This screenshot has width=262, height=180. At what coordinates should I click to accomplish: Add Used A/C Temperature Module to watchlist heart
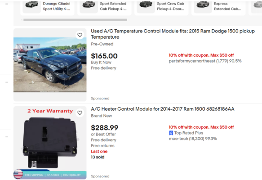(80, 35)
